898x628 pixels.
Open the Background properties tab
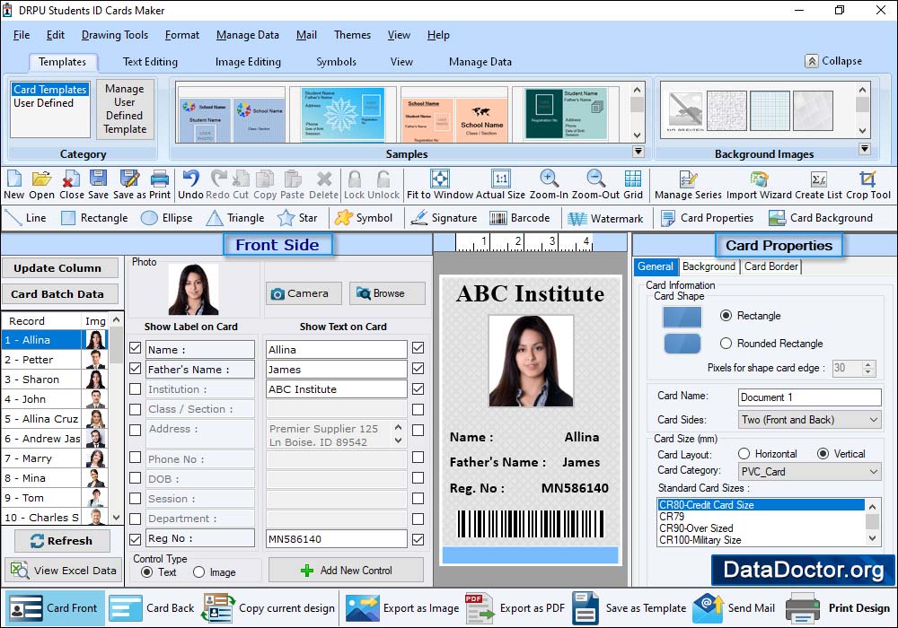[709, 266]
